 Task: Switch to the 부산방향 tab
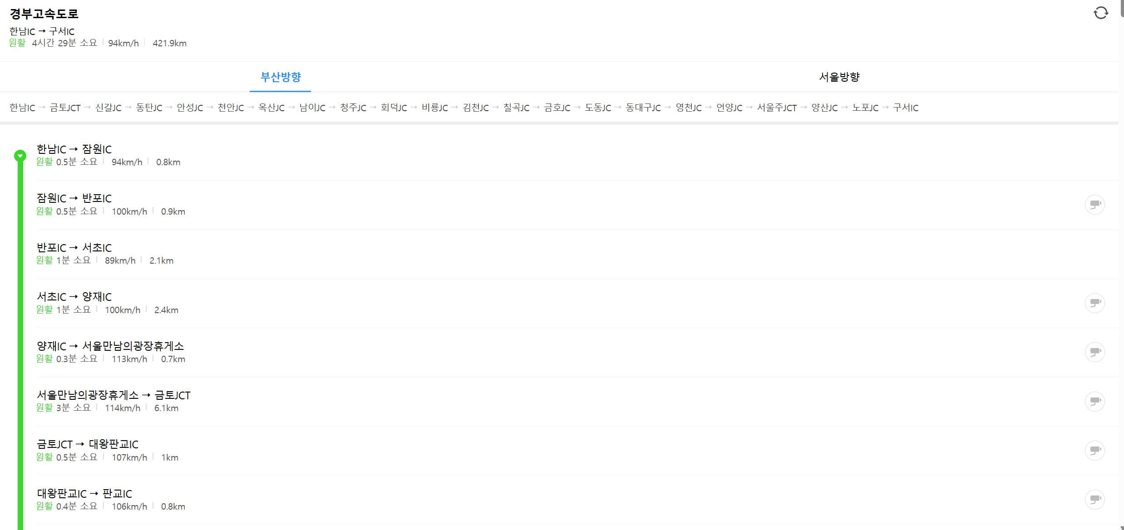click(281, 77)
